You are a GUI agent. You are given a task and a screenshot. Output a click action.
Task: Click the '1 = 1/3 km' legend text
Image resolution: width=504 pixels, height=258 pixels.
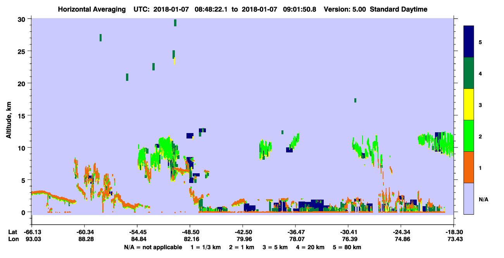click(206, 247)
